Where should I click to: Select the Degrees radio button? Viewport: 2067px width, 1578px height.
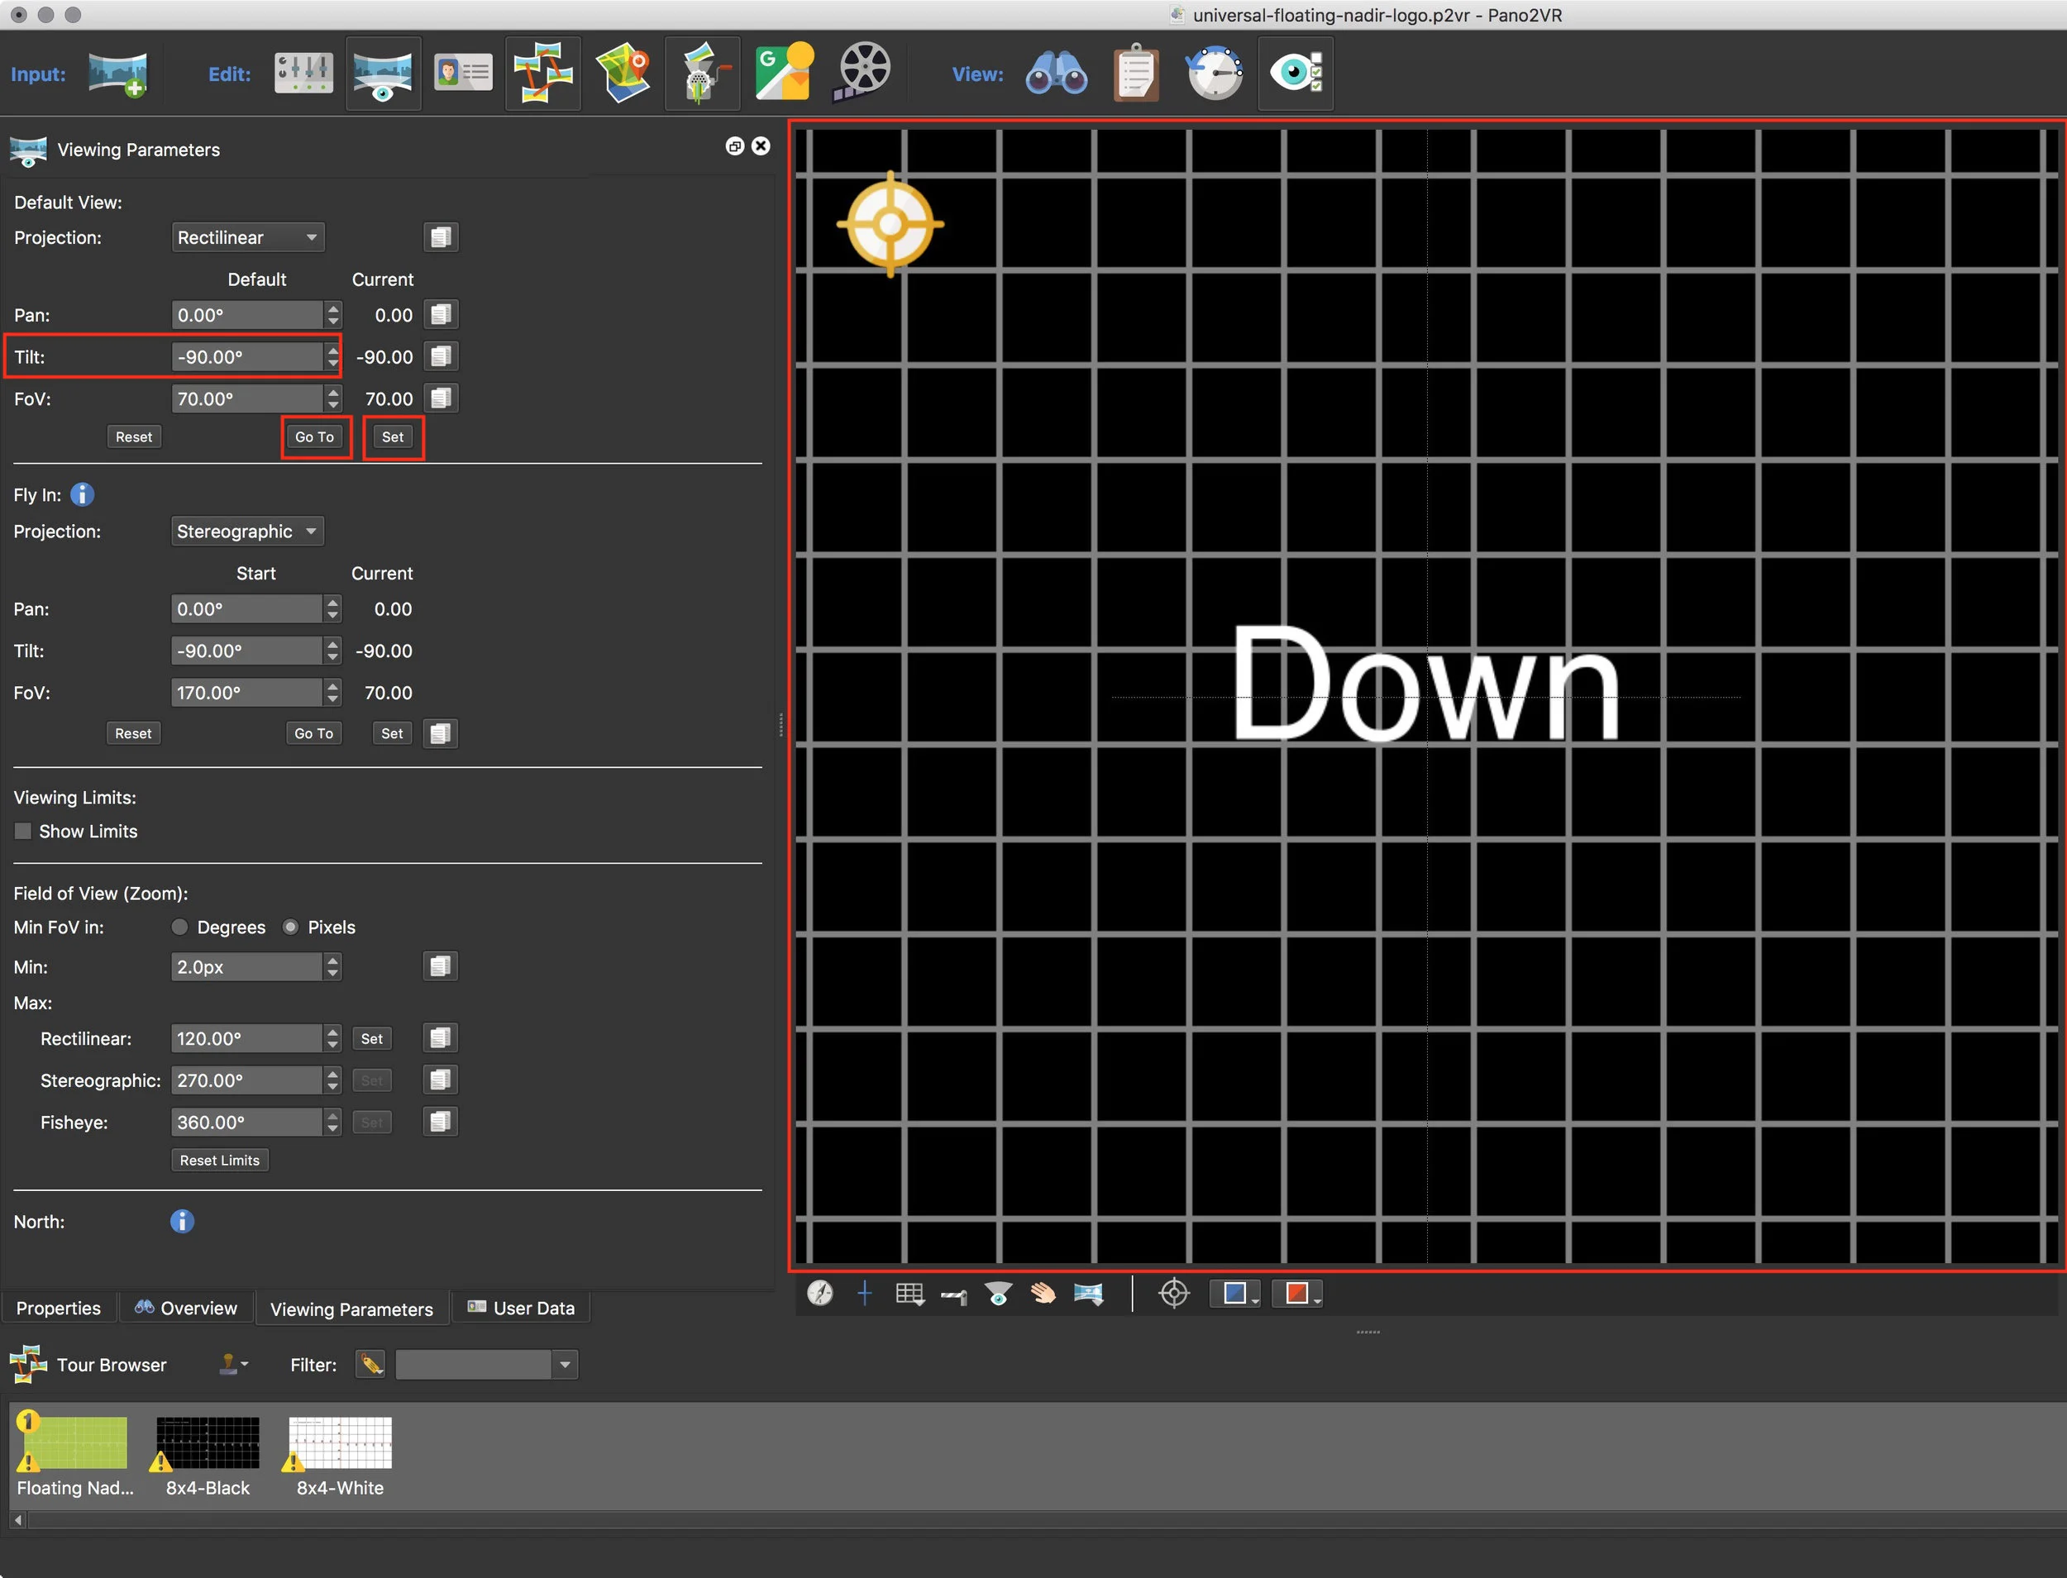[179, 927]
